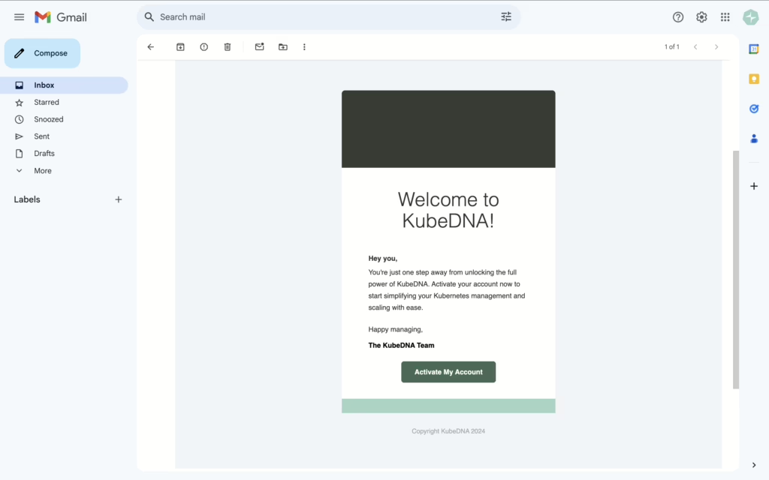
Task: Go to the Starred folder
Action: 46,103
